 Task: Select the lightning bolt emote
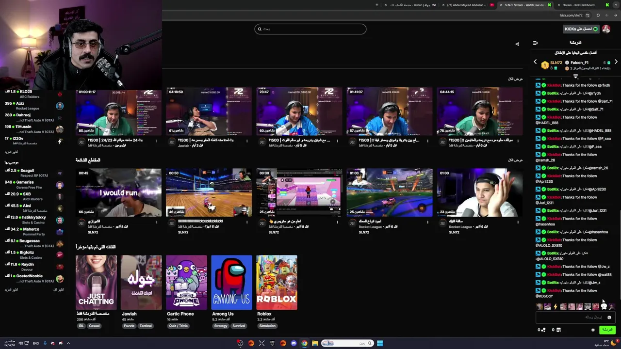(x=556, y=306)
